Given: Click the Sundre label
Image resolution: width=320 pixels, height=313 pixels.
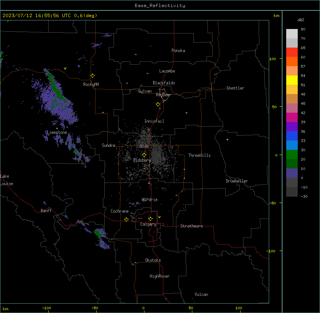Looking at the screenshot, I should pyautogui.click(x=108, y=145).
